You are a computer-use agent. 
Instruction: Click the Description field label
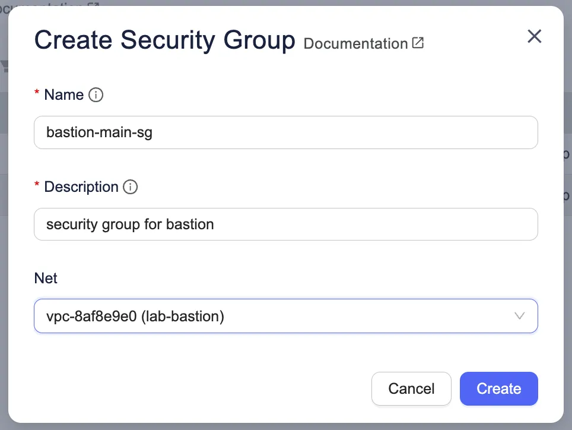point(81,187)
